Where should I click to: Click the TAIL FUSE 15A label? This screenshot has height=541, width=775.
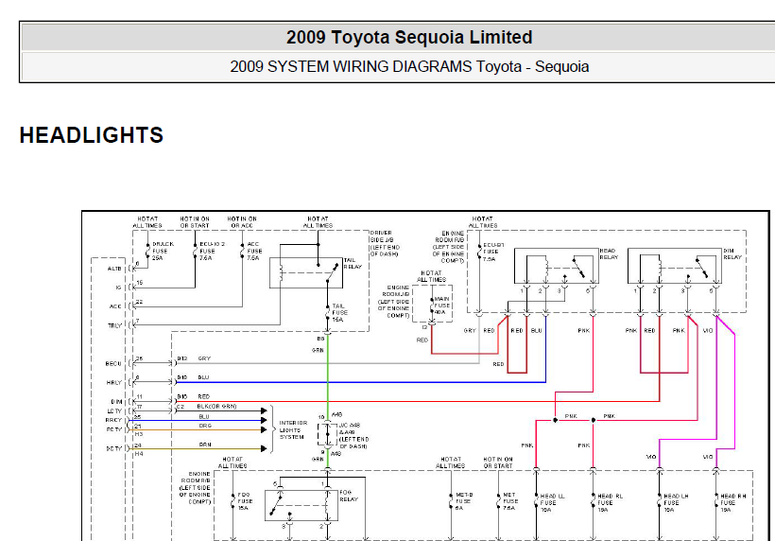tap(339, 312)
